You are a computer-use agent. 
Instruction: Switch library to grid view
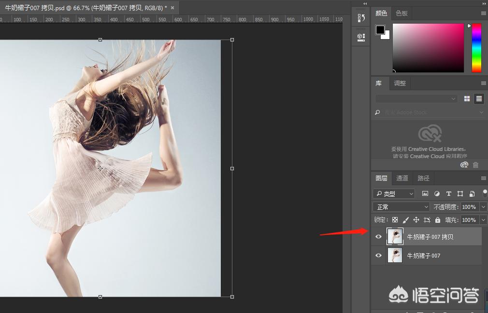(x=467, y=98)
